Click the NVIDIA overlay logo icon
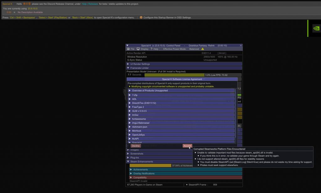The width and height of the screenshot is (321, 193). (316, 28)
